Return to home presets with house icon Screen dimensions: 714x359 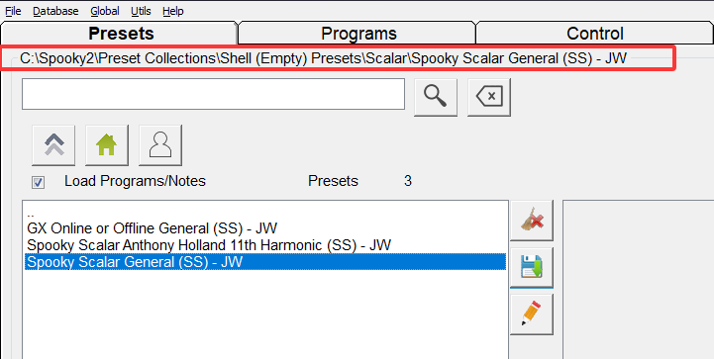coord(107,145)
